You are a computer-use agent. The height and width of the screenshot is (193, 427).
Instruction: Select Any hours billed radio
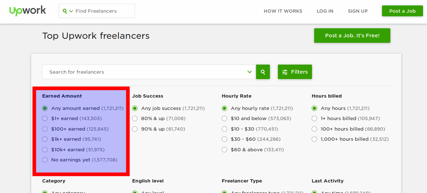point(314,108)
